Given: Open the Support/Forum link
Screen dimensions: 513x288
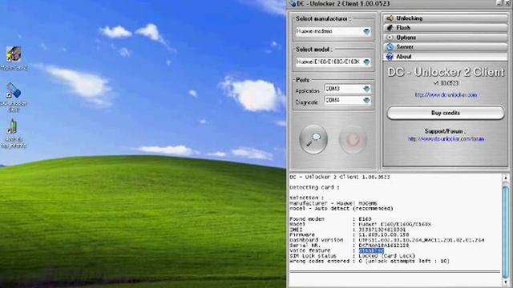Looking at the screenshot, I should (x=446, y=138).
